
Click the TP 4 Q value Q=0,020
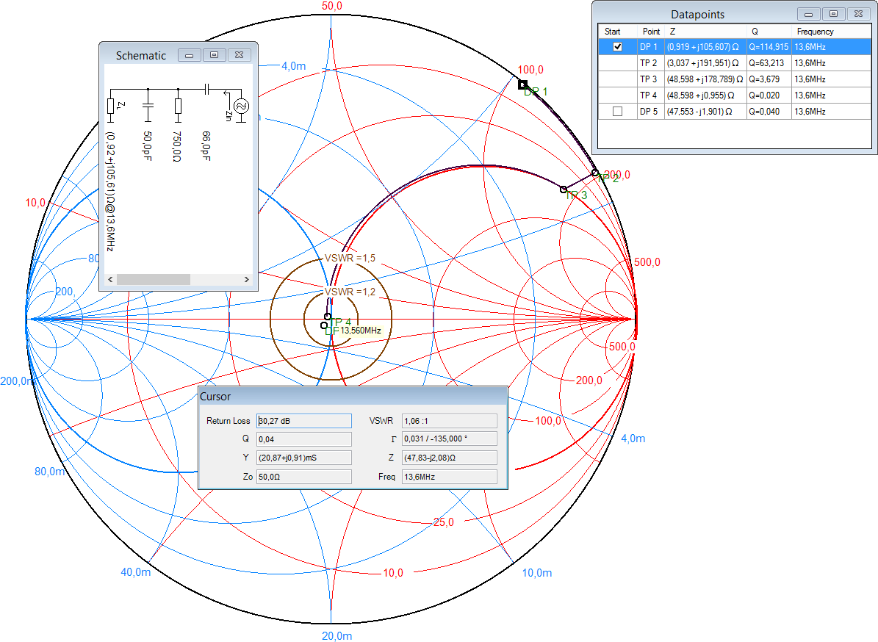(764, 95)
